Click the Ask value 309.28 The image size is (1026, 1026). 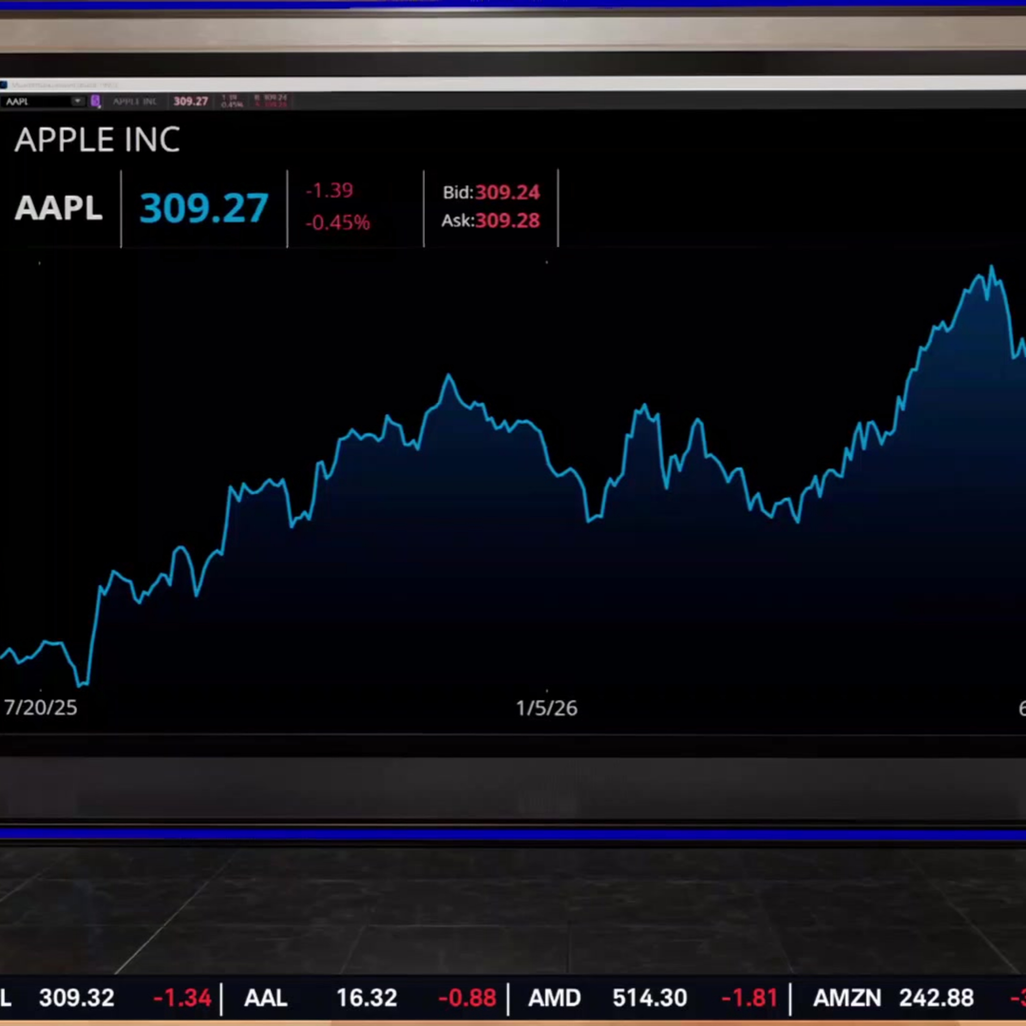coord(508,220)
